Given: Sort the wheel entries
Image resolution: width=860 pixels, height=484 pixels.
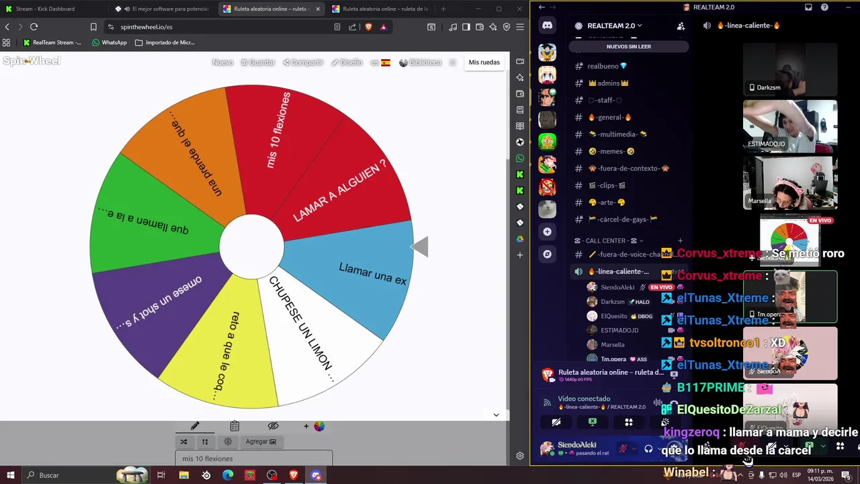Looking at the screenshot, I should (205, 442).
